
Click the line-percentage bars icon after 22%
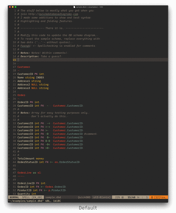[x=123, y=197]
